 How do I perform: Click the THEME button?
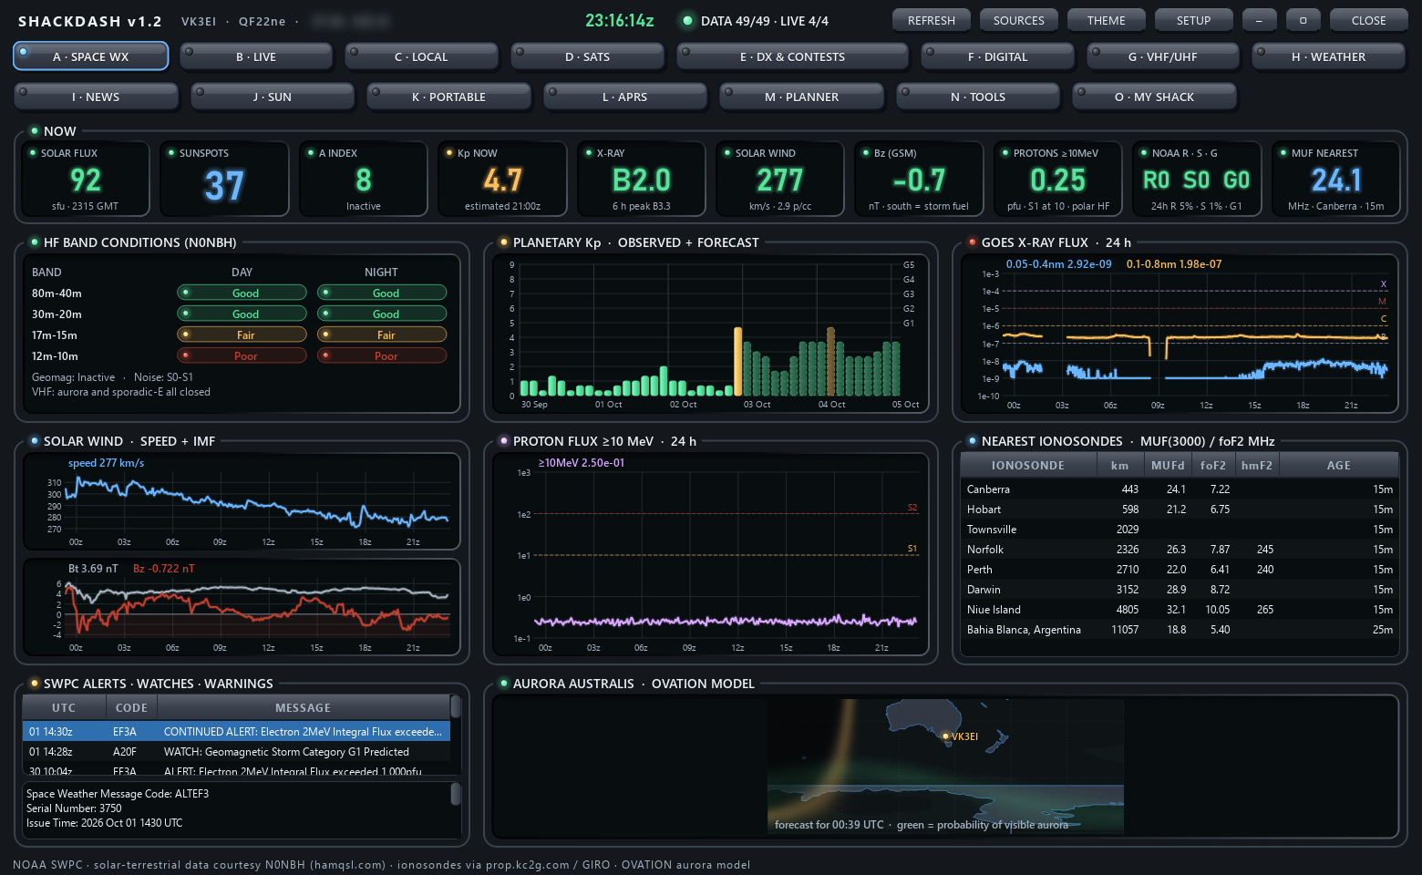point(1106,20)
